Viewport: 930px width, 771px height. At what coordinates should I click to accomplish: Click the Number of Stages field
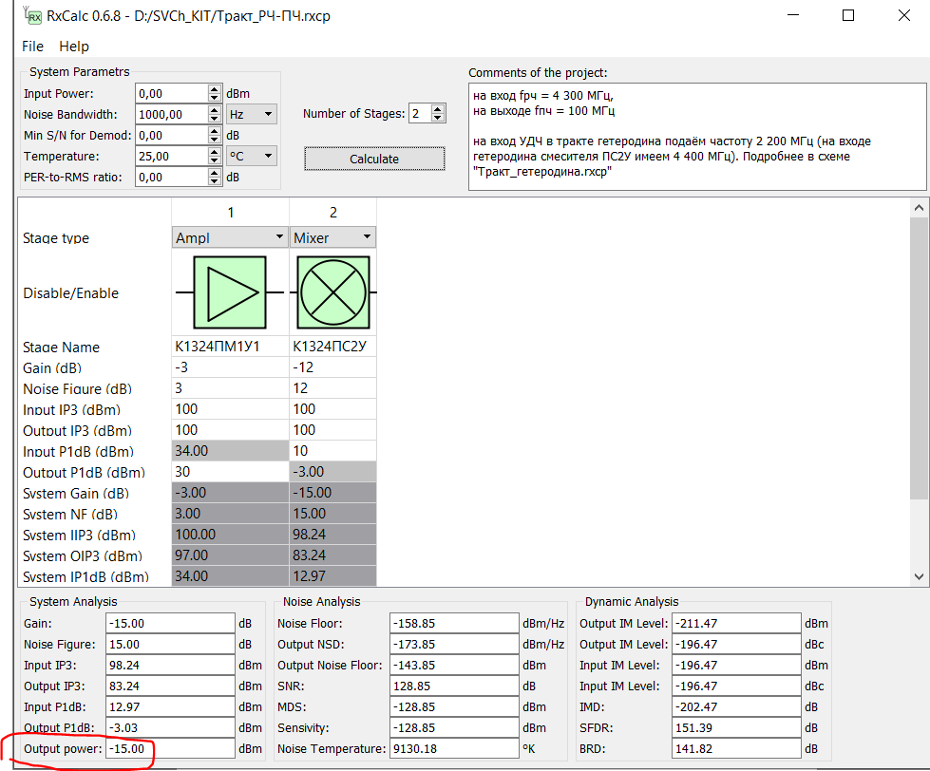point(421,113)
